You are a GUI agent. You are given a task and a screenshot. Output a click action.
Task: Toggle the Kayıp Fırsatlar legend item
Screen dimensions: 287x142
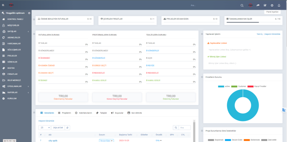[x=257, y=86]
